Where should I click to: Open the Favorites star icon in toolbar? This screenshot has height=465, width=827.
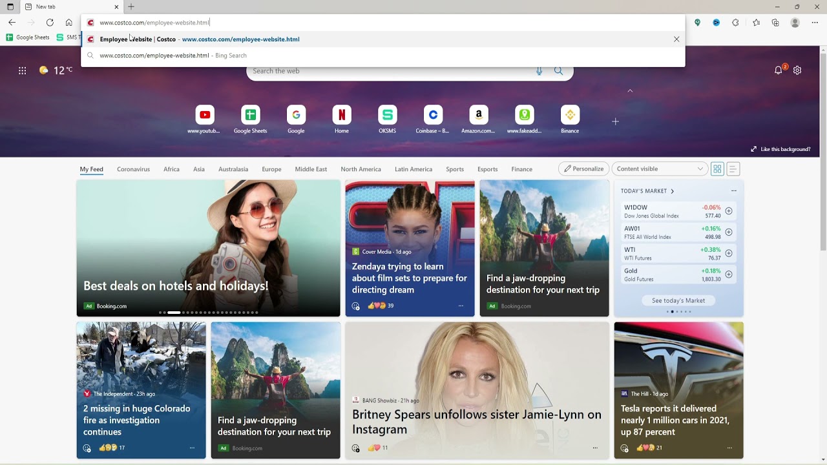pos(756,23)
